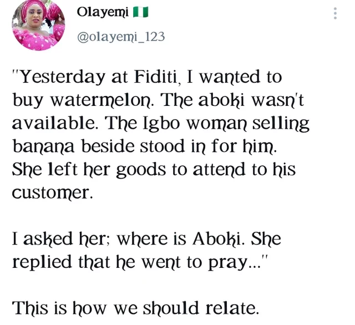Click the word "Yesterday" in the tweet
Screen dimensions: 355x325
click(63, 78)
